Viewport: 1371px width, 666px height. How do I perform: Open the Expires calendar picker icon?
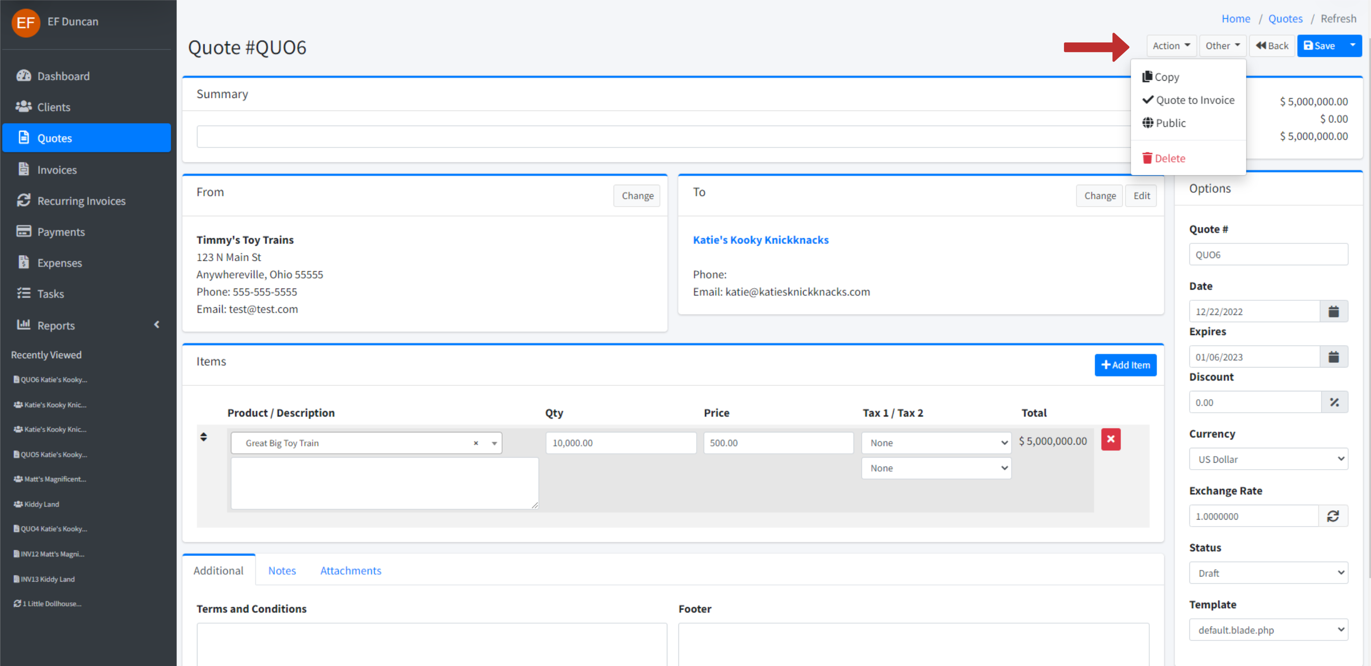pyautogui.click(x=1333, y=356)
